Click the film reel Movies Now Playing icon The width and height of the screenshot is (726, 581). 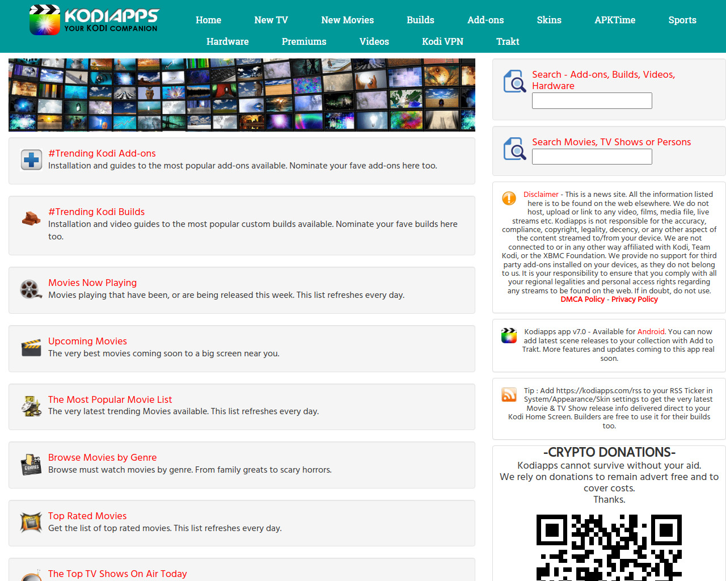tap(31, 289)
